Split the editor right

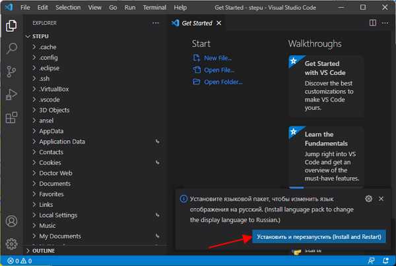pyautogui.click(x=373, y=23)
